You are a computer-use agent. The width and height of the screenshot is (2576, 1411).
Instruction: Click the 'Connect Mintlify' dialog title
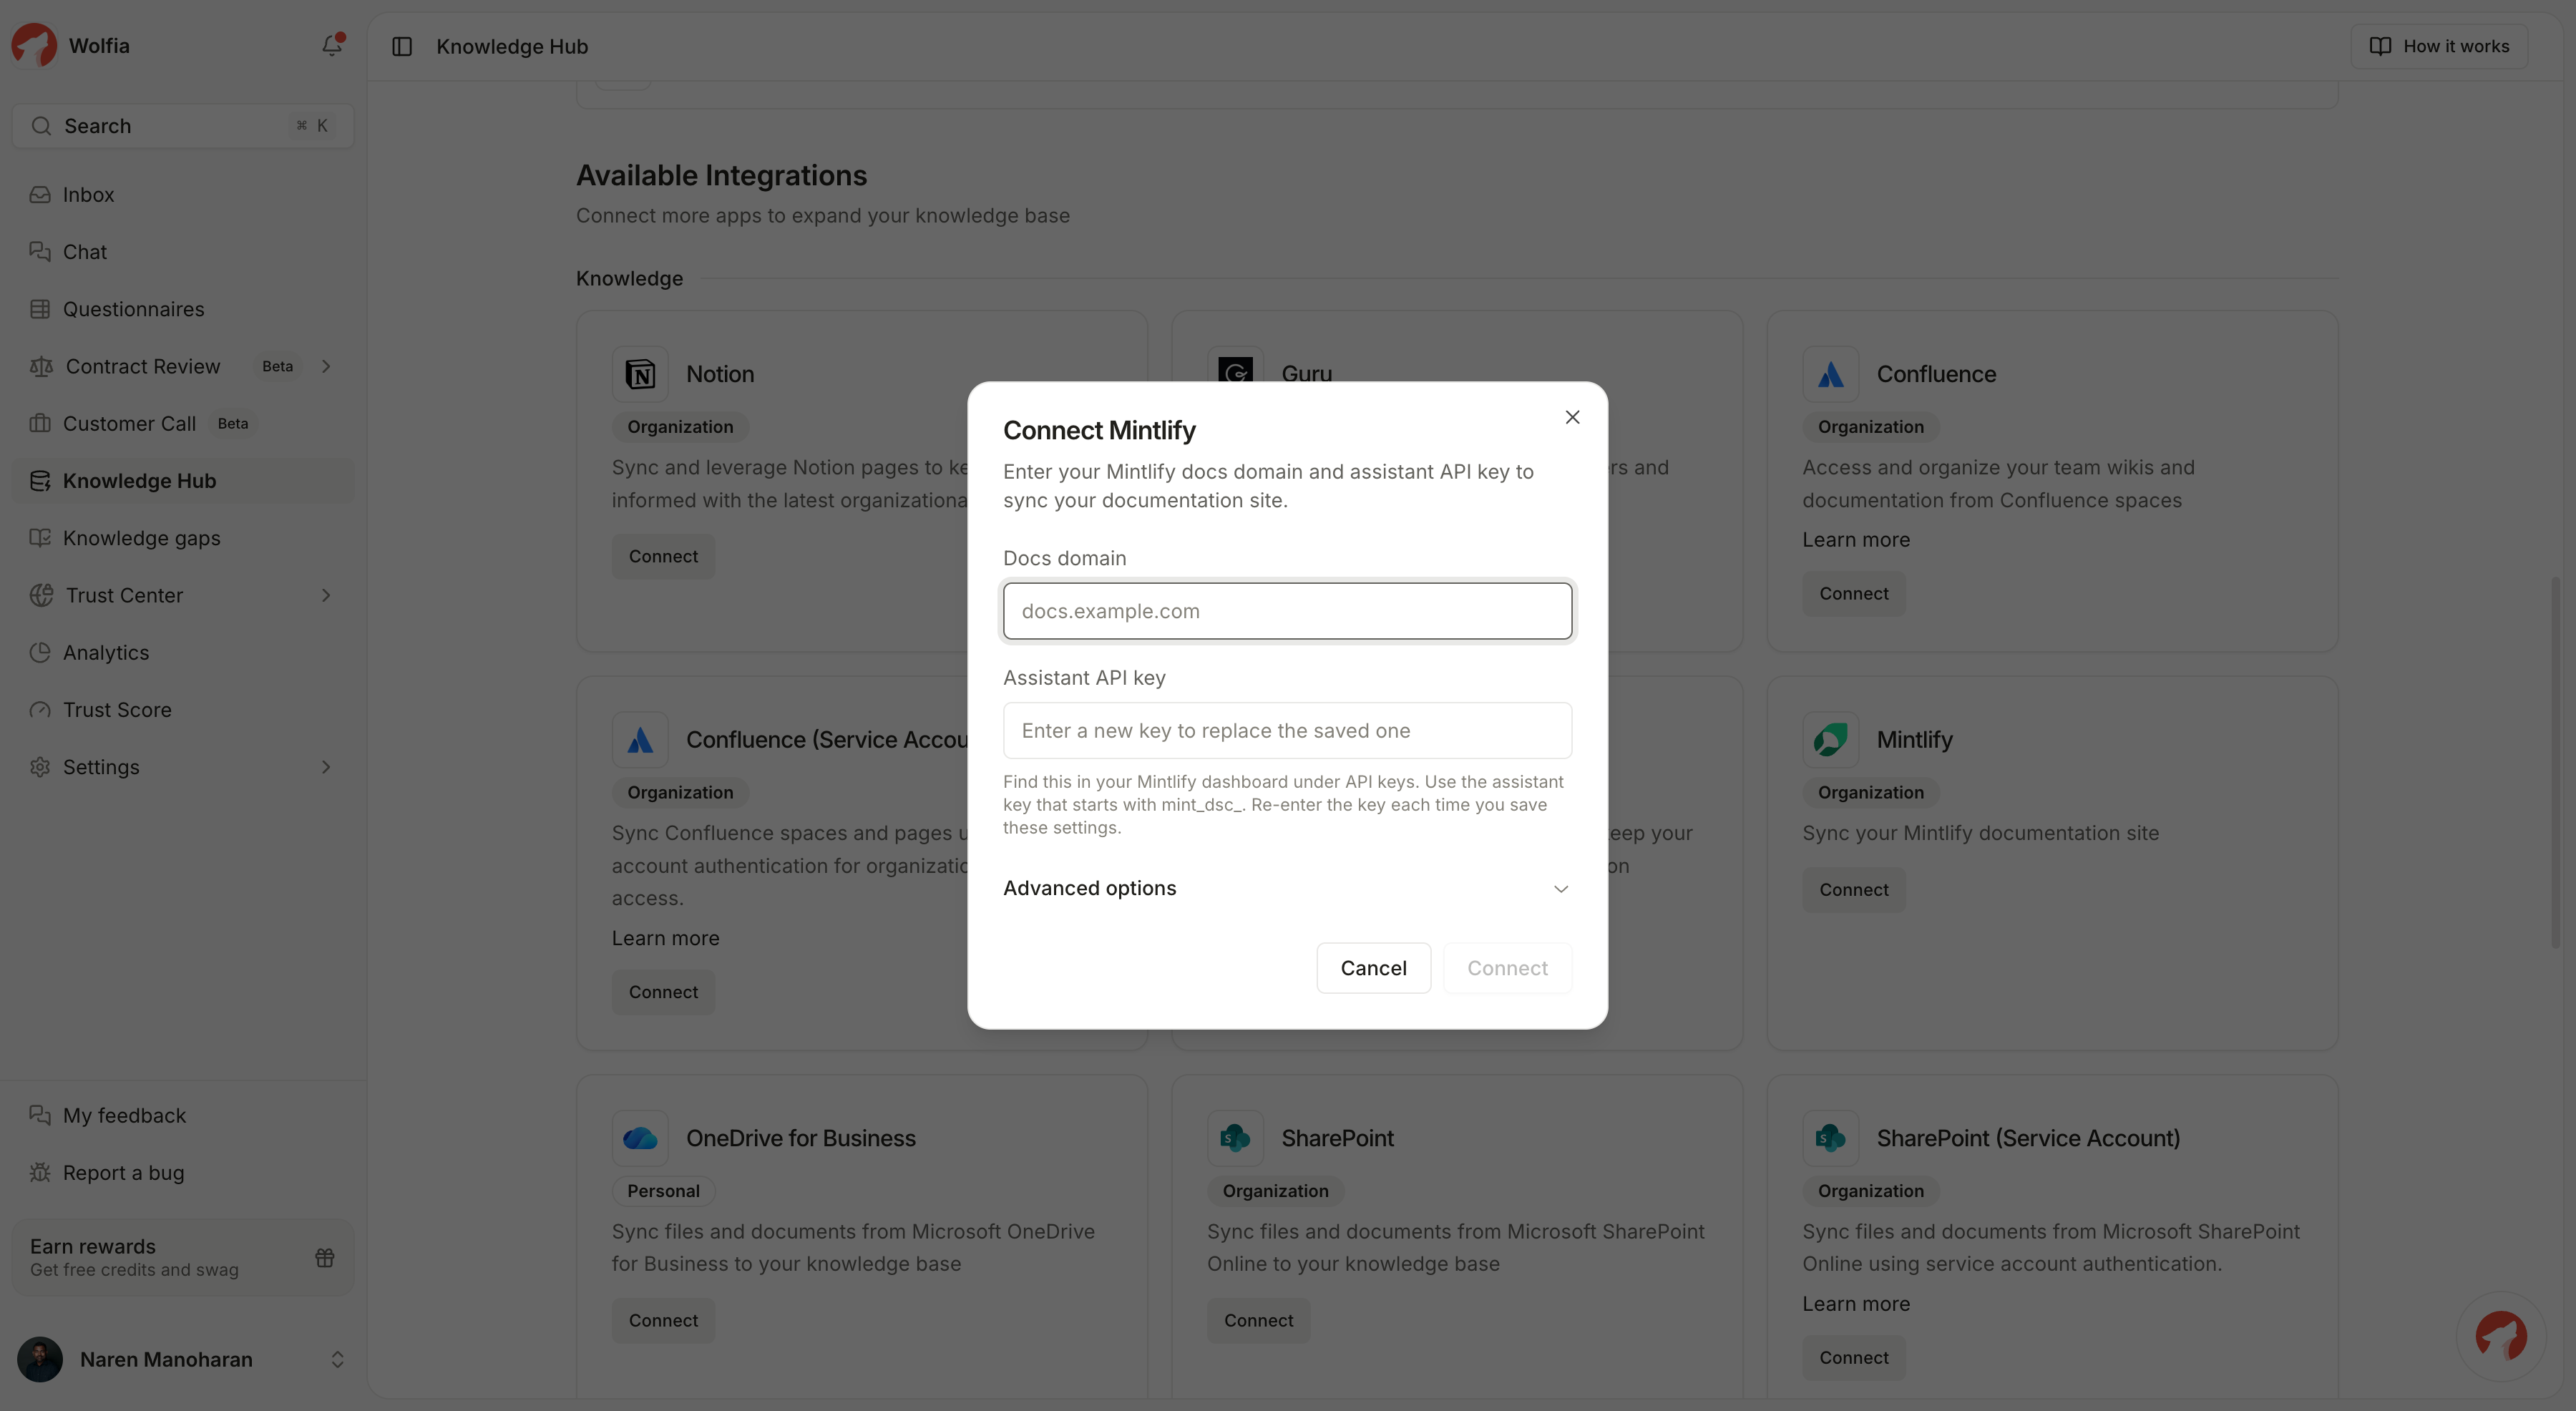(x=1099, y=430)
